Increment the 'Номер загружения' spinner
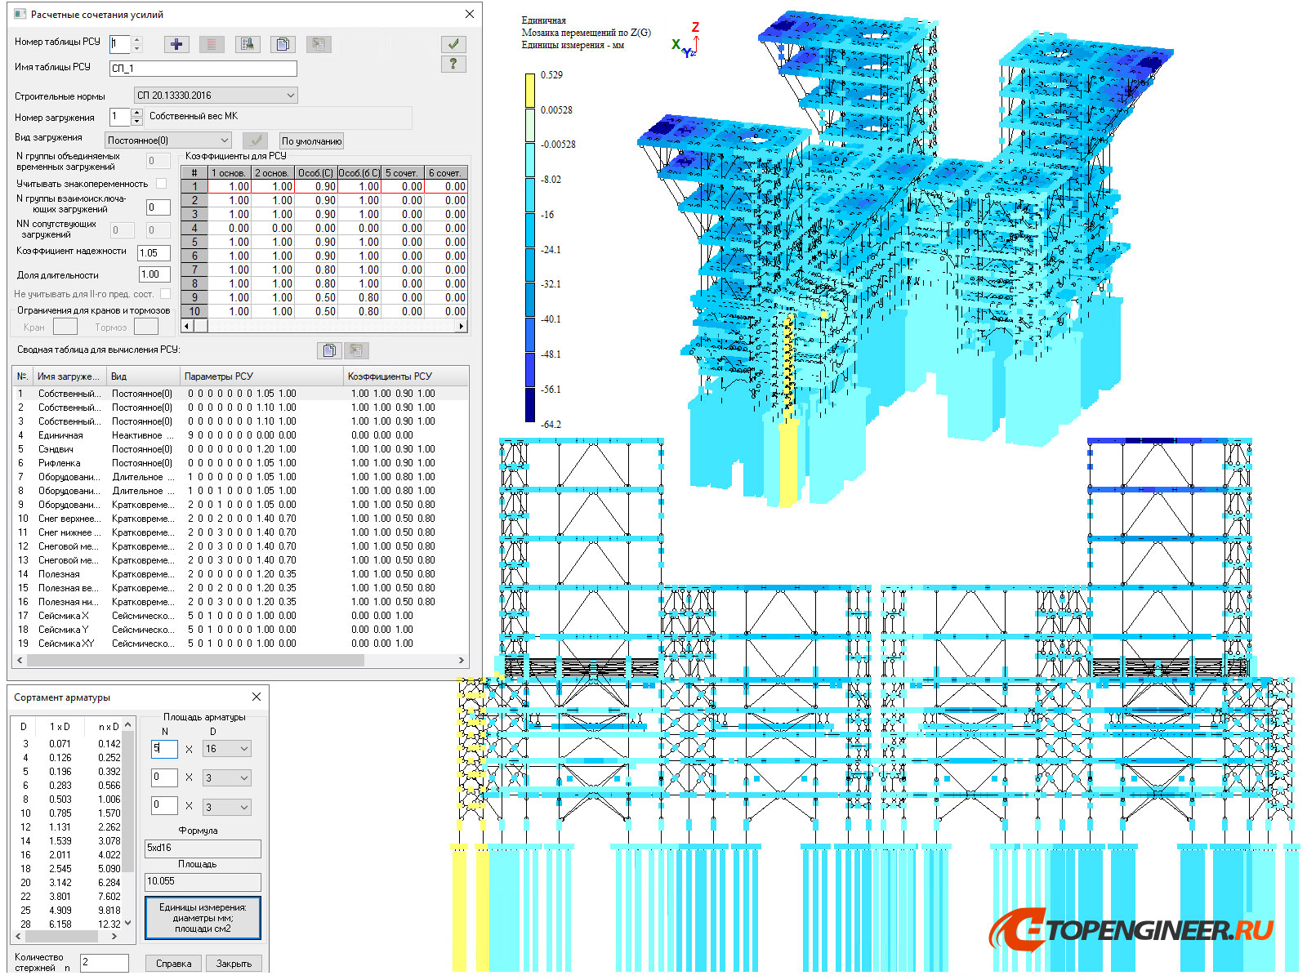1307x980 pixels. [x=137, y=113]
